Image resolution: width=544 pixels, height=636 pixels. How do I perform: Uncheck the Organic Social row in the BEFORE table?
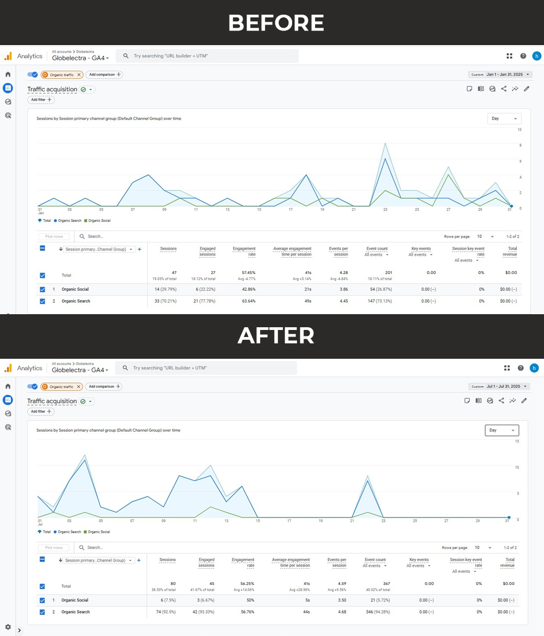click(x=42, y=289)
